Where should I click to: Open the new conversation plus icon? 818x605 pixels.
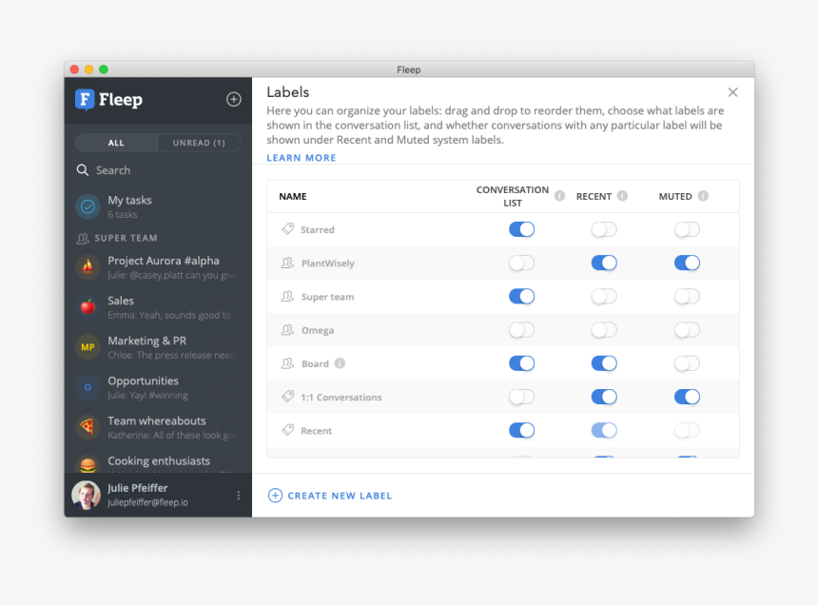234,99
